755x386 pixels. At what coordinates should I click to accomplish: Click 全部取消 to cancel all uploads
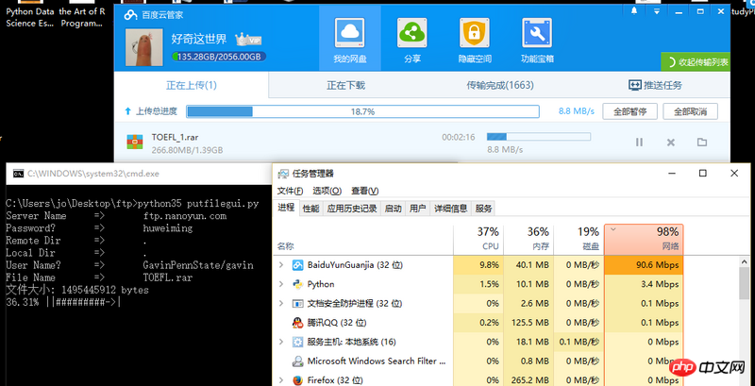[690, 111]
